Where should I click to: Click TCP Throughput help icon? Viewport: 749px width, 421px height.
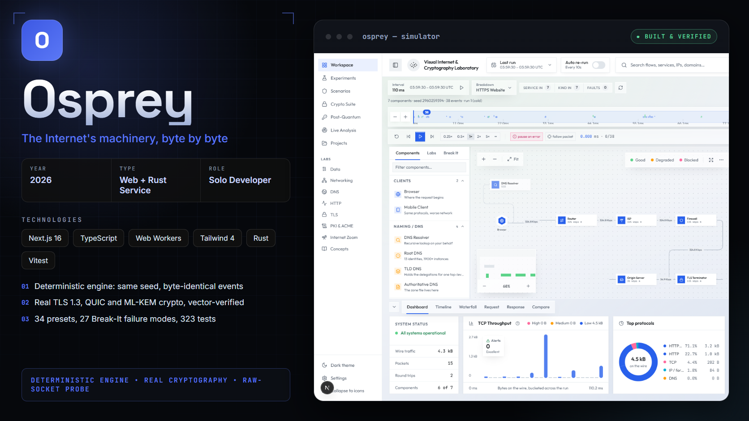coord(517,323)
